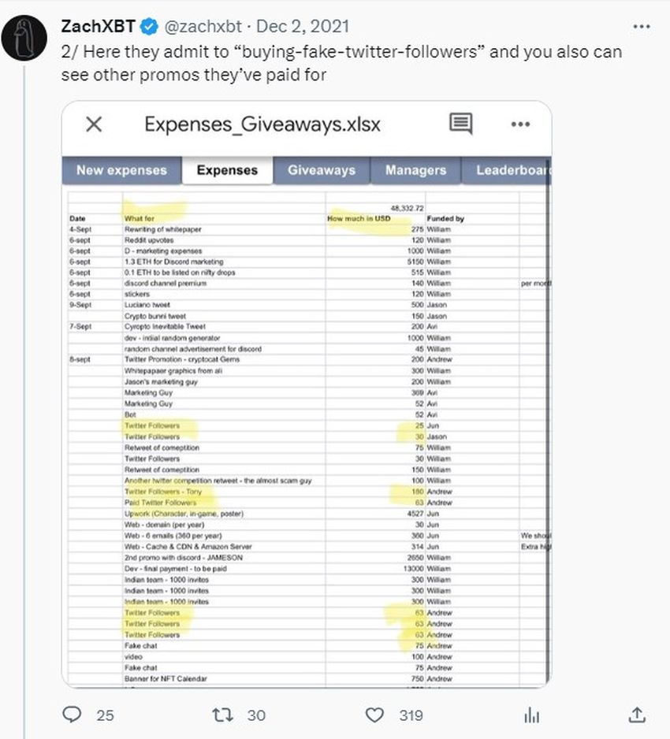
Task: Retweet this post
Action: click(224, 715)
